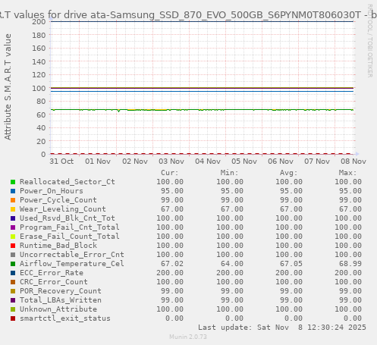
Task: Select the Airflow_Temperature_Cel label
Action: 72,264
